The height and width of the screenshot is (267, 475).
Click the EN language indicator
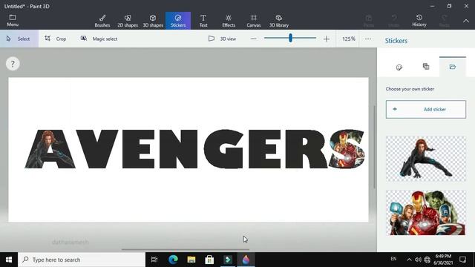coord(393,259)
